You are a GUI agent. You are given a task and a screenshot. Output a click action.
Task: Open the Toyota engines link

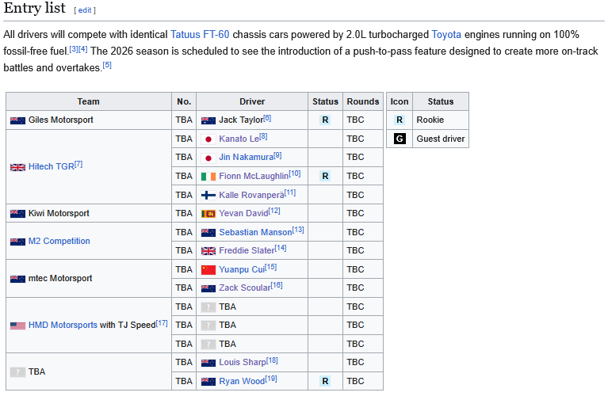tap(446, 35)
